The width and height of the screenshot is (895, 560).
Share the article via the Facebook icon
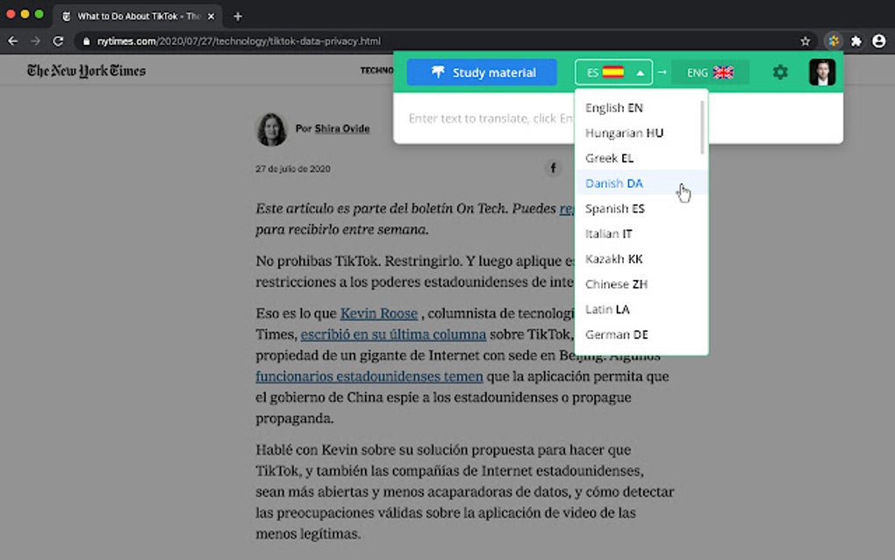point(553,168)
